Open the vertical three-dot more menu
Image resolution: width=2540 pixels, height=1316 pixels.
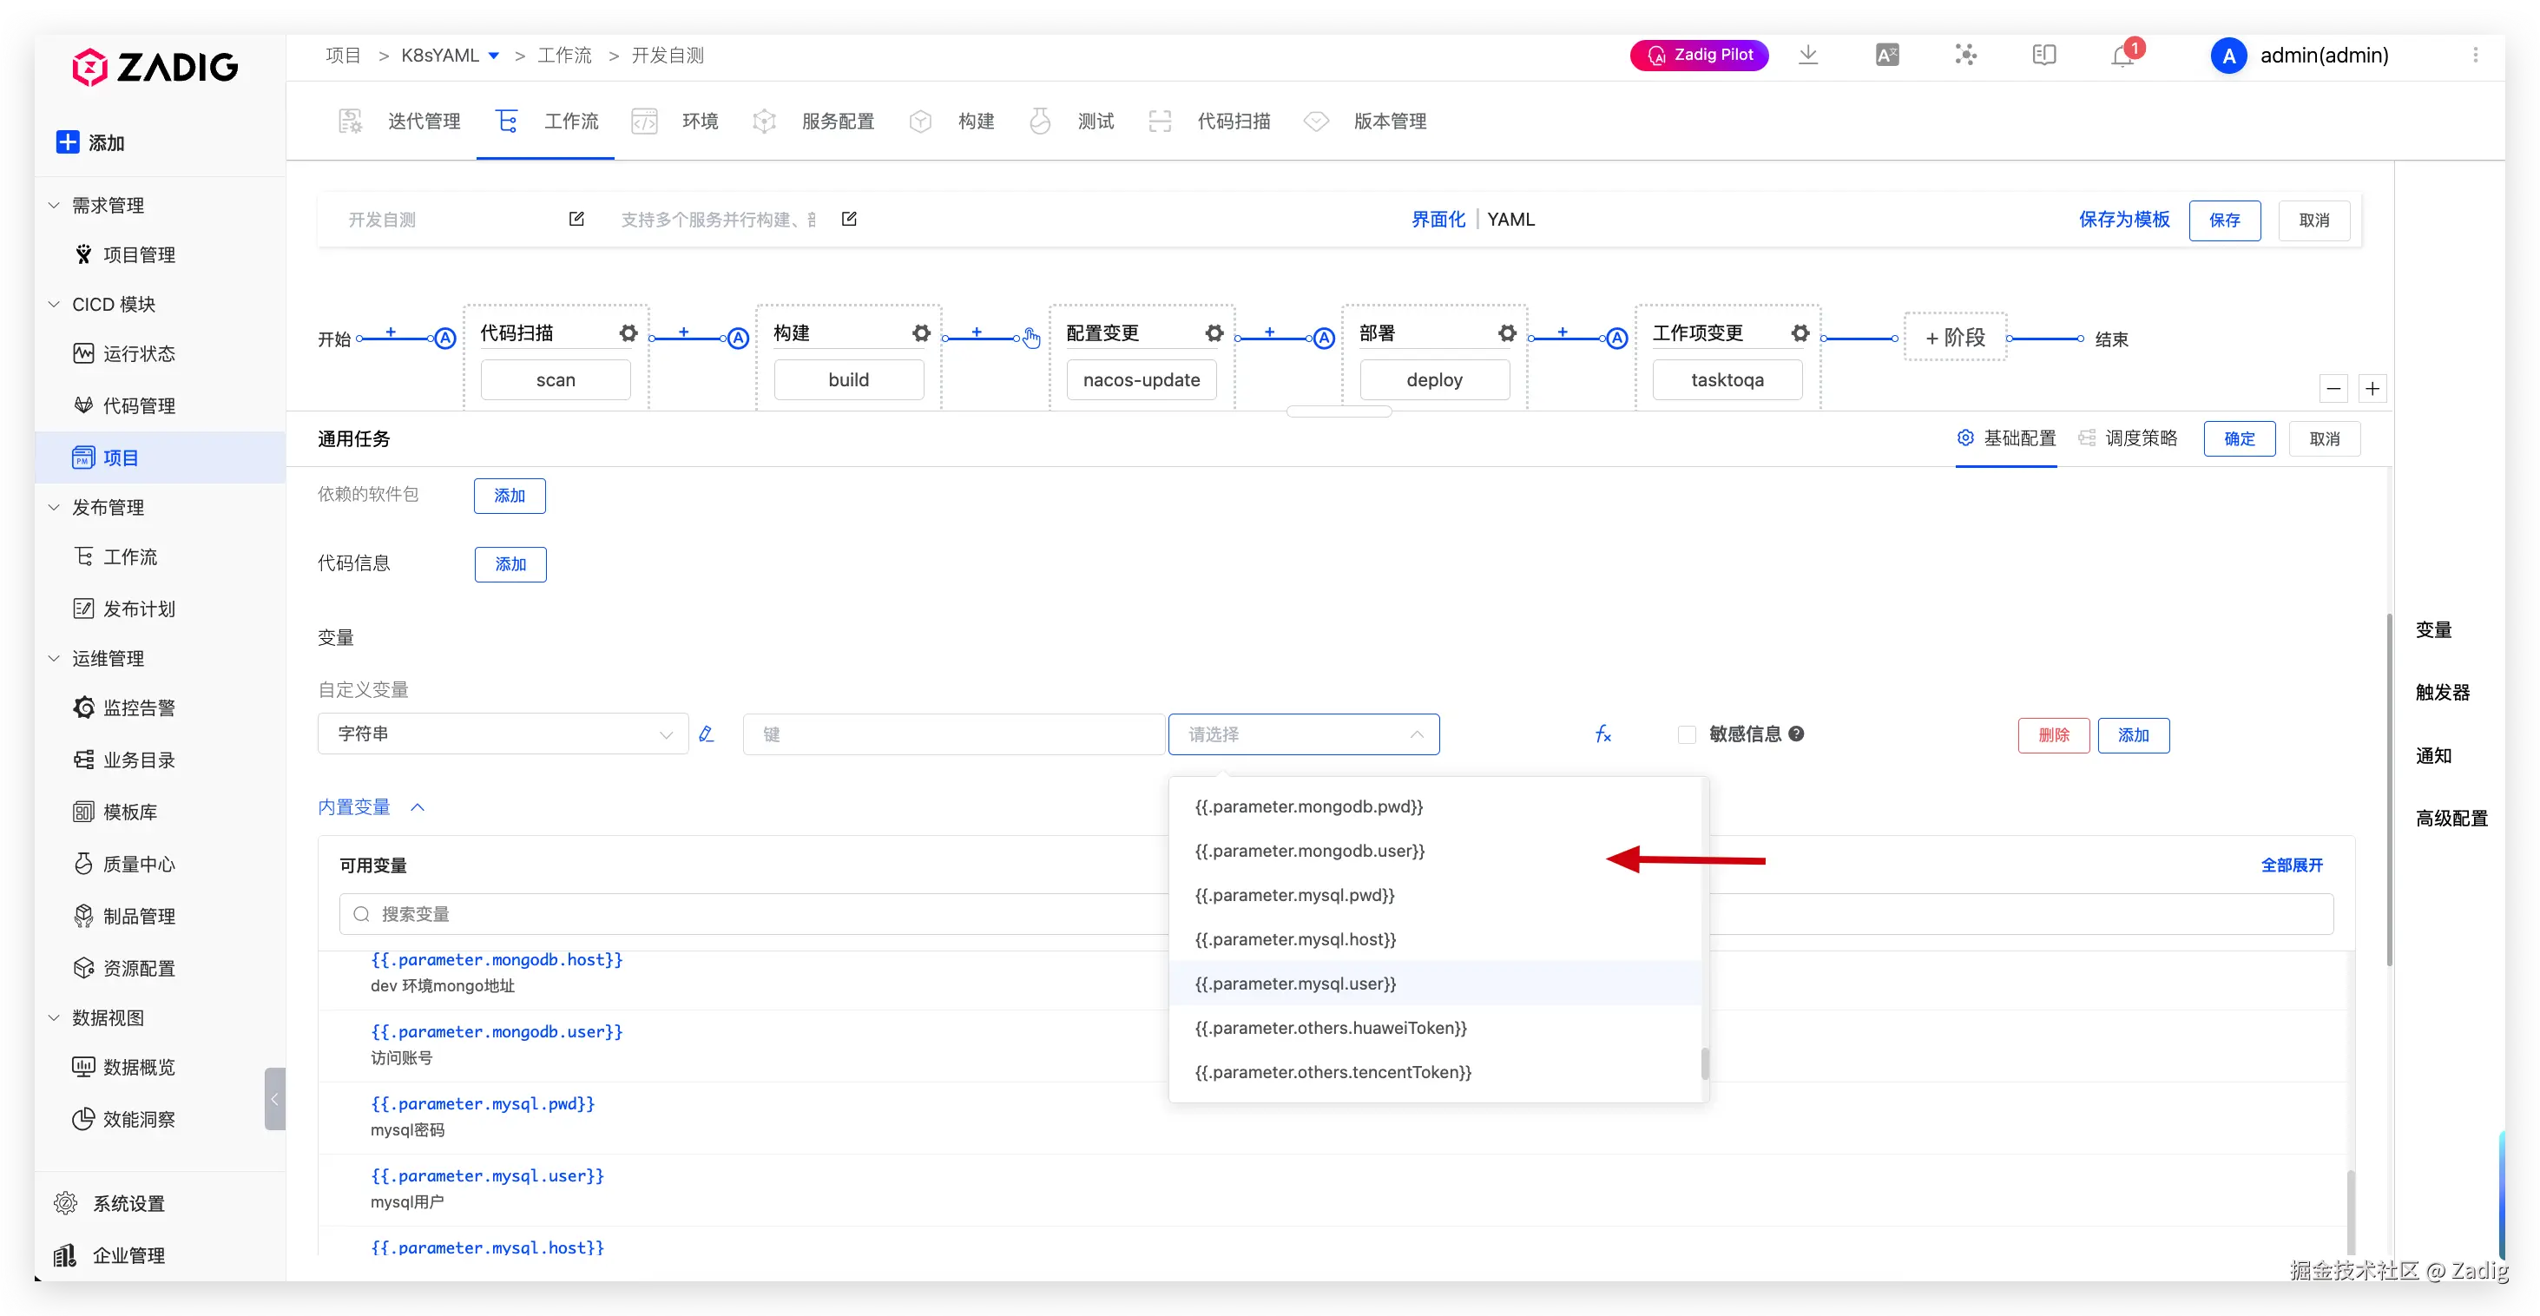[2475, 56]
